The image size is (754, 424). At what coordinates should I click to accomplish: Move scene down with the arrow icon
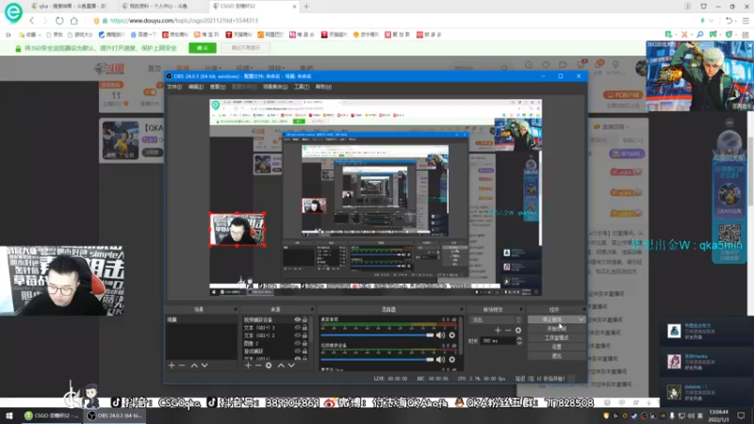coord(205,366)
